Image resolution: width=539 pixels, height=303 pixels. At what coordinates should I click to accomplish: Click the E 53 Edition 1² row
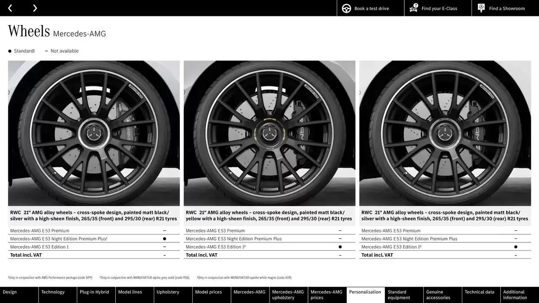(x=269, y=247)
